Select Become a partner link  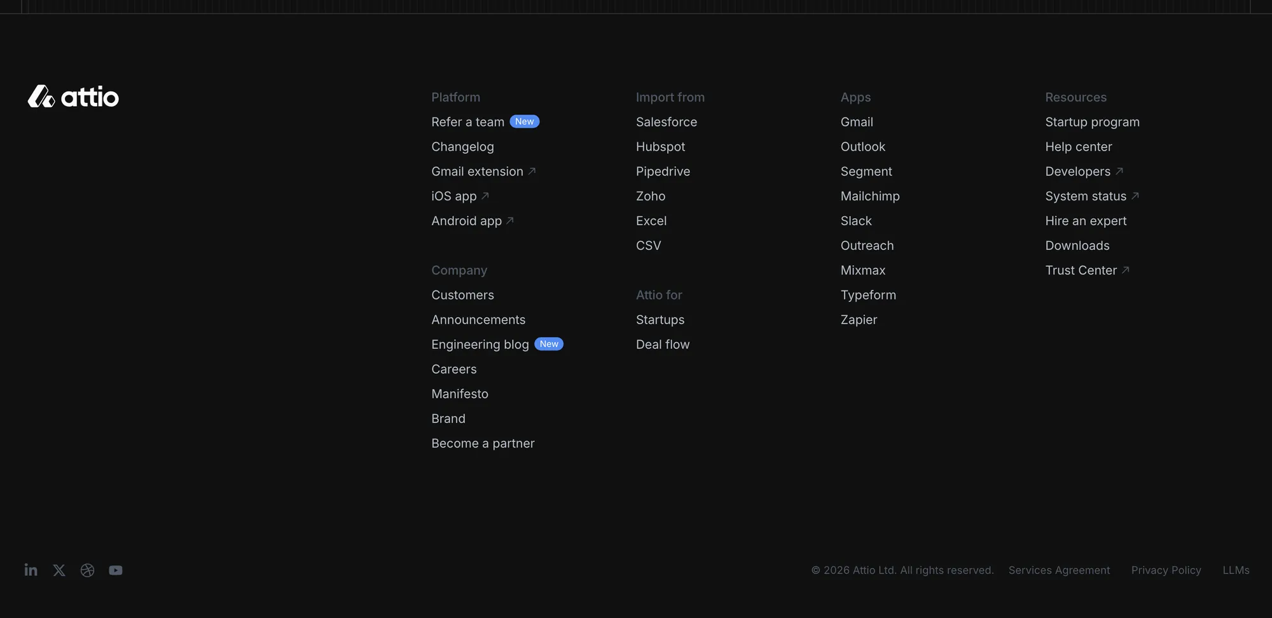(x=483, y=443)
